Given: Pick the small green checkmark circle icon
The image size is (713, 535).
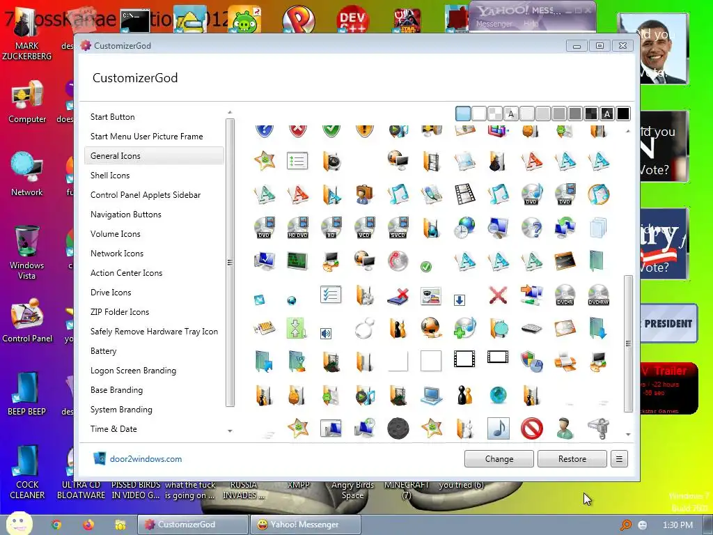Looking at the screenshot, I should point(426,267).
